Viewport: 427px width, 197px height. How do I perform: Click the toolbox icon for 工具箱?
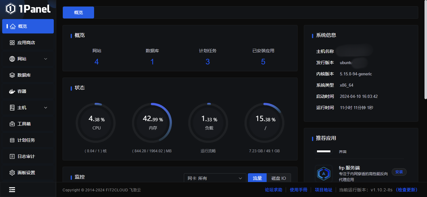tap(12, 124)
